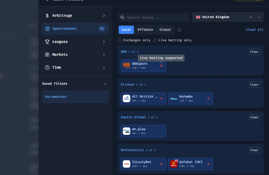Click the BetConstruct group heading
Screen dimensions: 269x175
(x=132, y=150)
